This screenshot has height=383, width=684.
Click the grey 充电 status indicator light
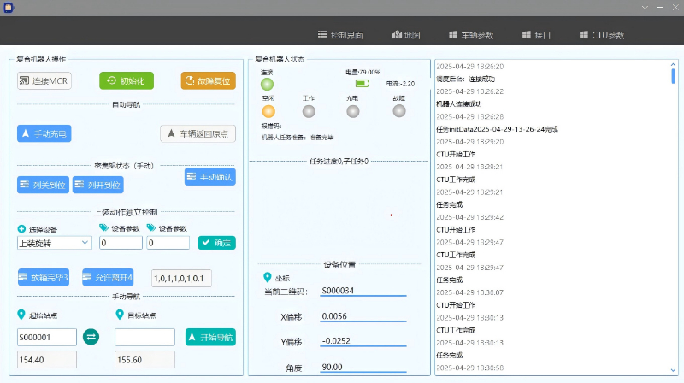[x=353, y=111]
